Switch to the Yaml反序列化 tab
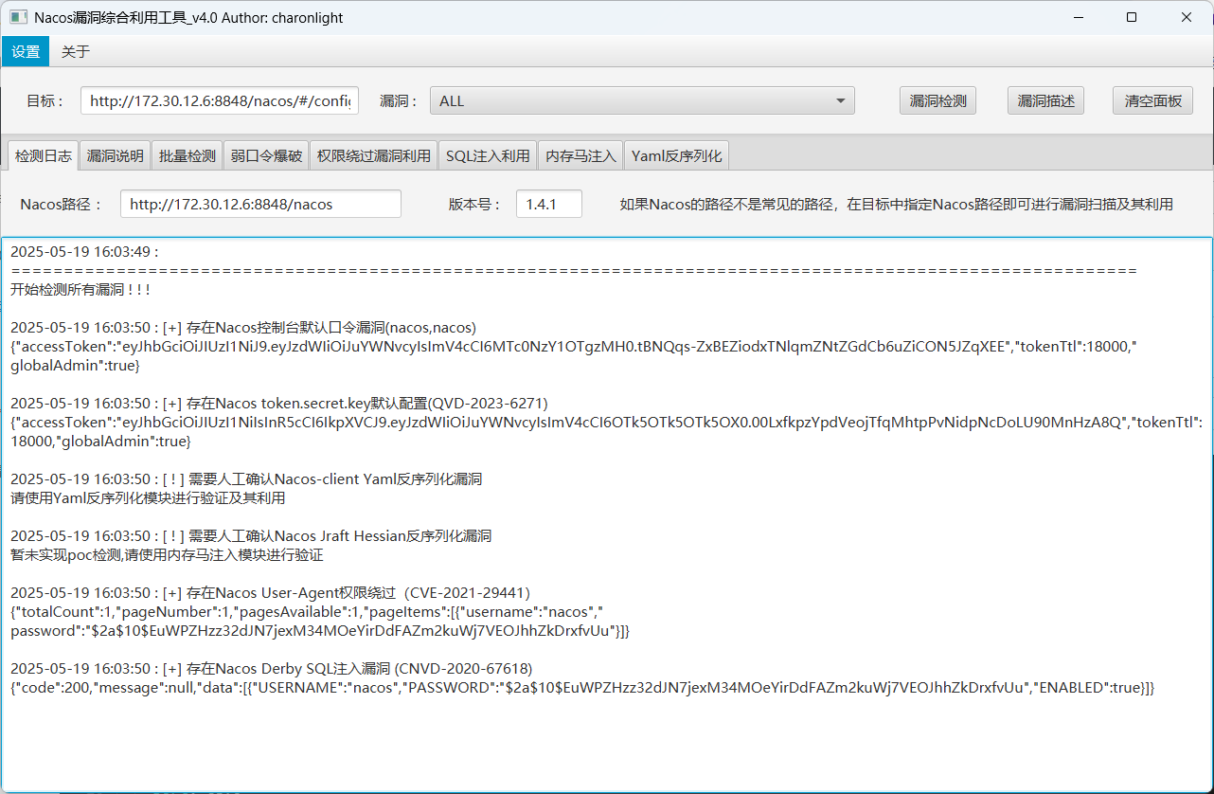Viewport: 1214px width, 794px height. (677, 156)
